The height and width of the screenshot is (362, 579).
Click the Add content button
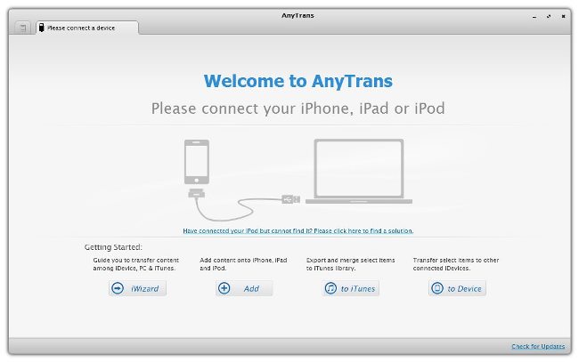pyautogui.click(x=244, y=288)
